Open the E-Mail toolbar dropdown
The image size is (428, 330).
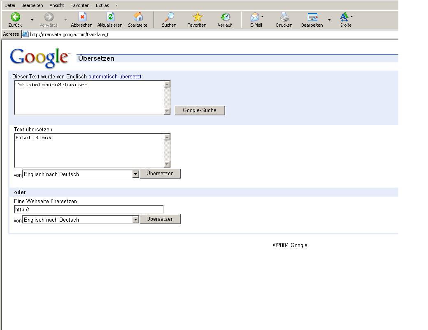[x=262, y=17]
